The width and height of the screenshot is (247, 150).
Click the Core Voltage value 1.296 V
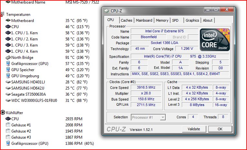187,48
